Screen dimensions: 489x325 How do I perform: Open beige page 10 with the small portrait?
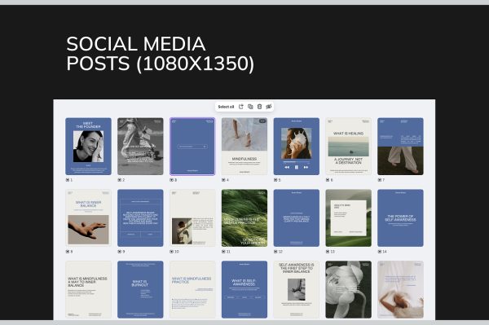[192, 217]
